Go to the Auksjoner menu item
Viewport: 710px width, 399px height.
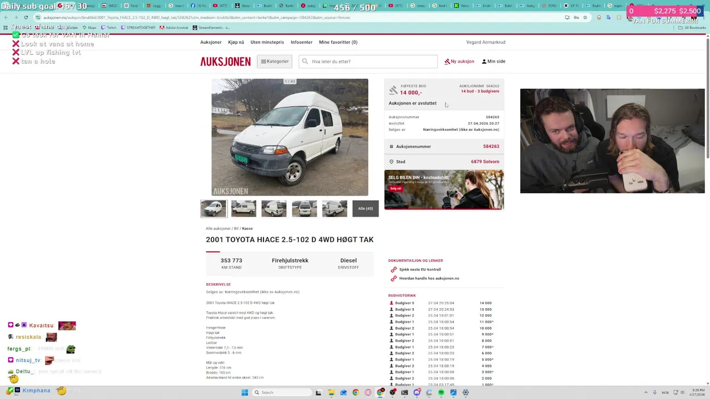pyautogui.click(x=211, y=42)
